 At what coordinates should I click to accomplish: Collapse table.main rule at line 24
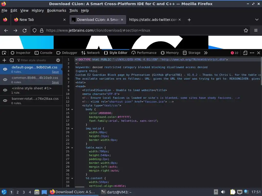[72, 148]
